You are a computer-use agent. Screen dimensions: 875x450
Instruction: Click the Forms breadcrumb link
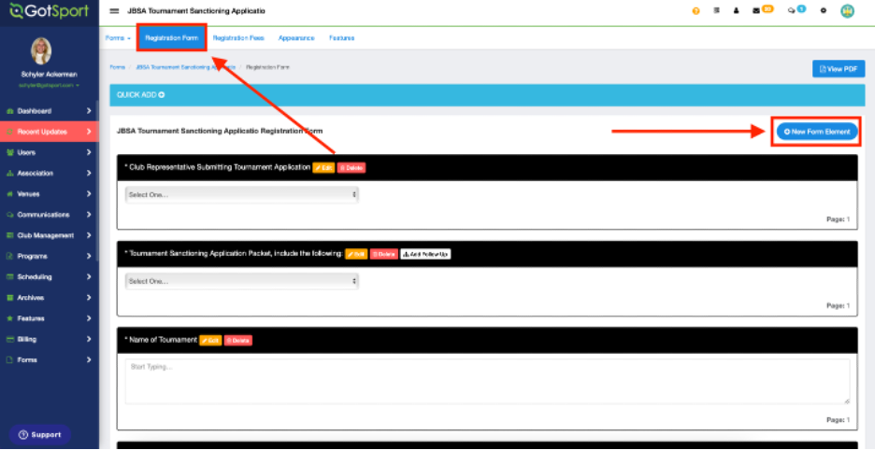117,67
